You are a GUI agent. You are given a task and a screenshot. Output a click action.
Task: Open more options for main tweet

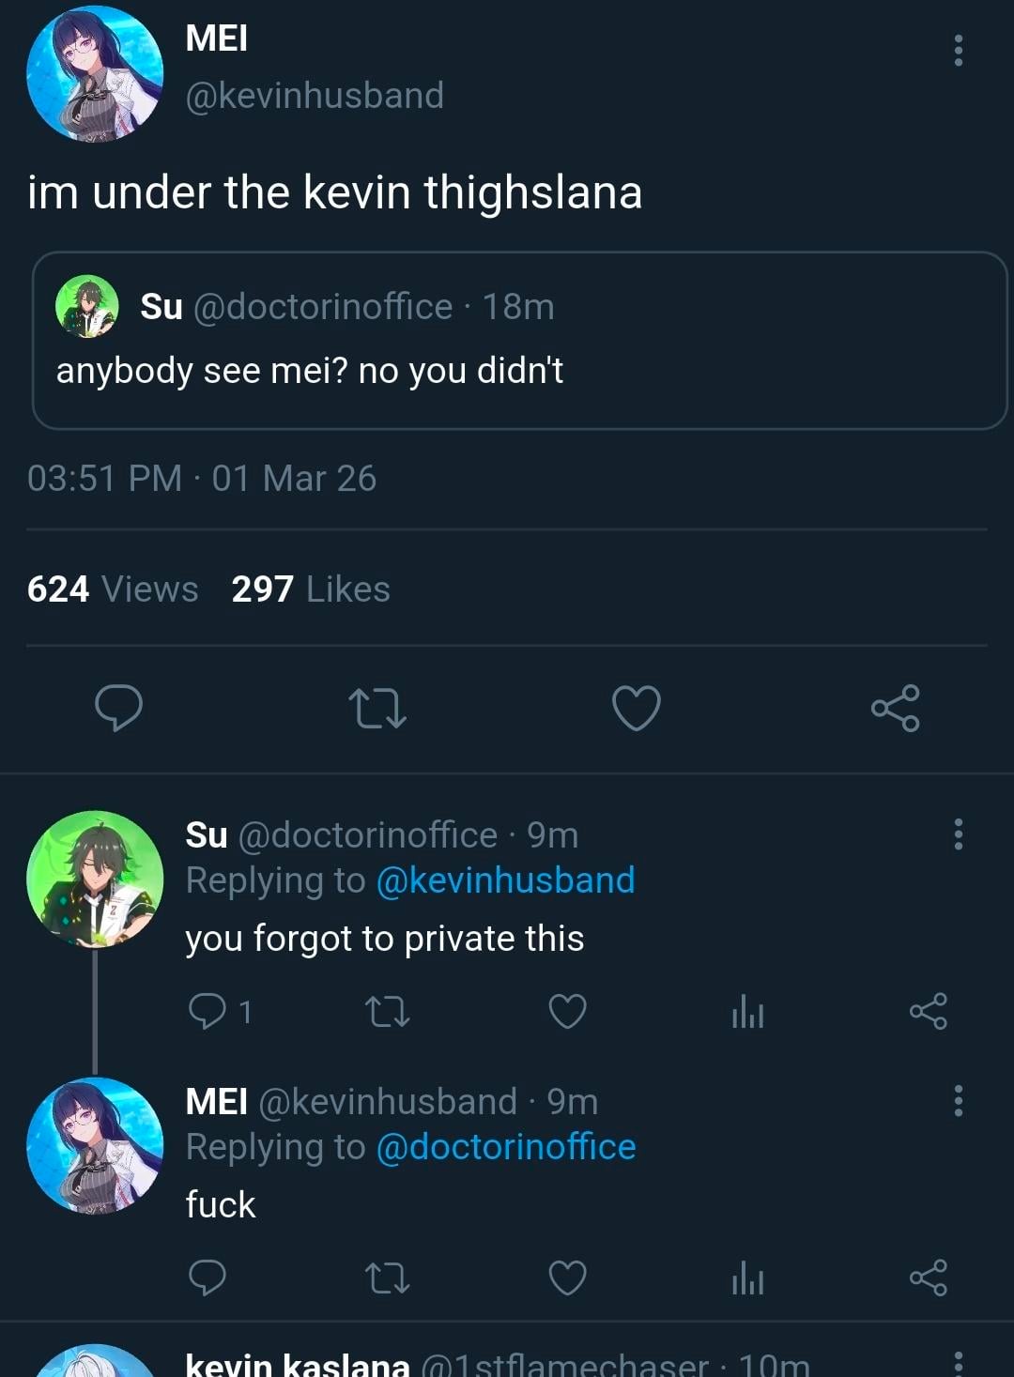tap(958, 51)
